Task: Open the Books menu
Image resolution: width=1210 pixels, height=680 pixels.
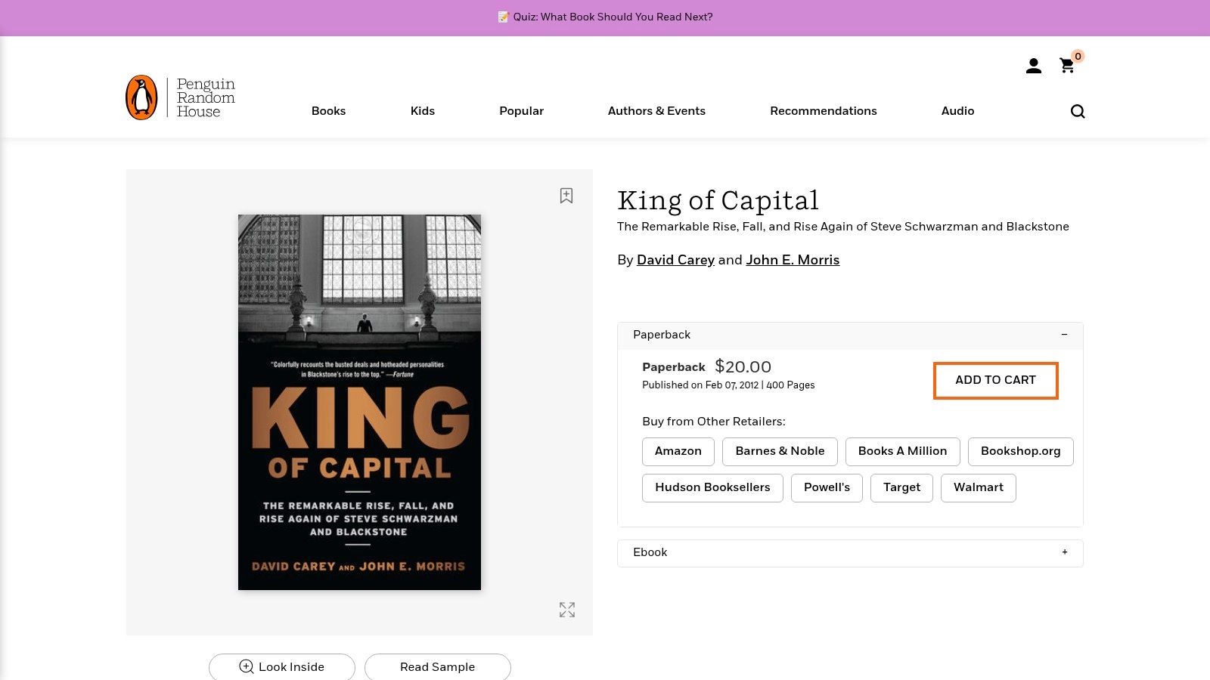Action: click(x=328, y=111)
